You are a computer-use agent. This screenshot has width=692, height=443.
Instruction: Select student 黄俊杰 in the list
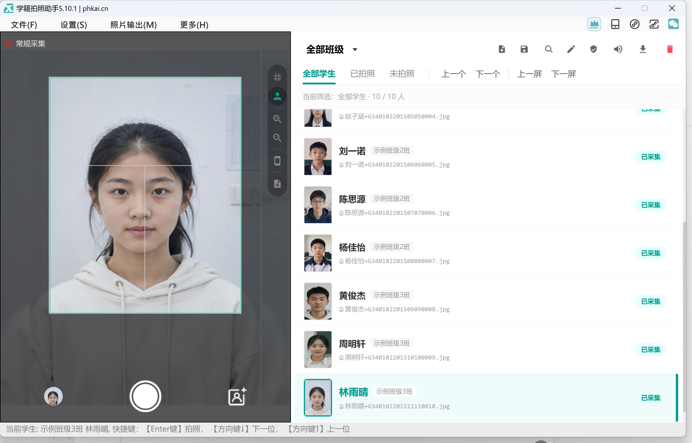[x=486, y=301]
